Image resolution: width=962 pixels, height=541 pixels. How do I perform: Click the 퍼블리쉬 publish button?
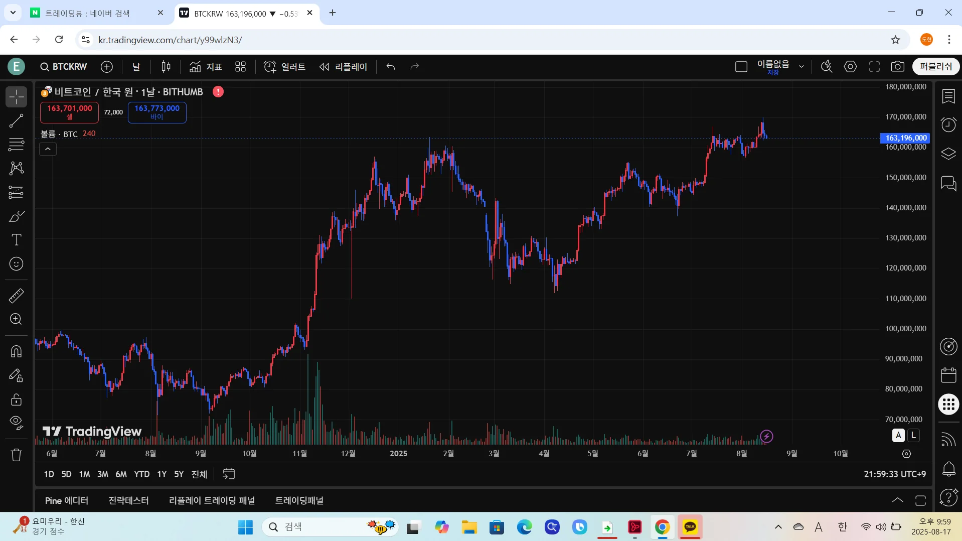[936, 67]
